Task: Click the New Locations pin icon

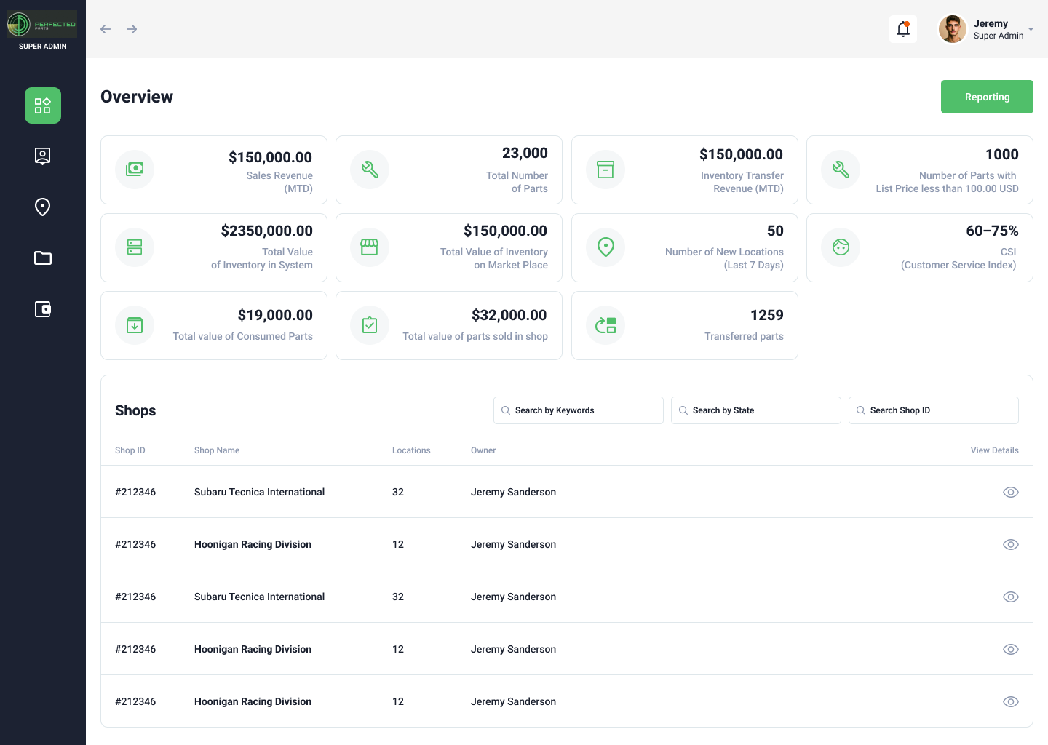Action: (x=606, y=247)
